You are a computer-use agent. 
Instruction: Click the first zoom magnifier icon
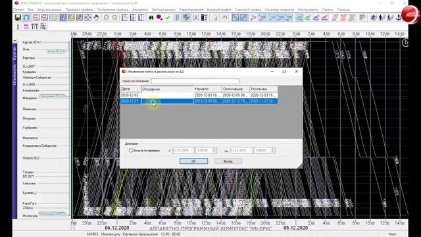106,18
